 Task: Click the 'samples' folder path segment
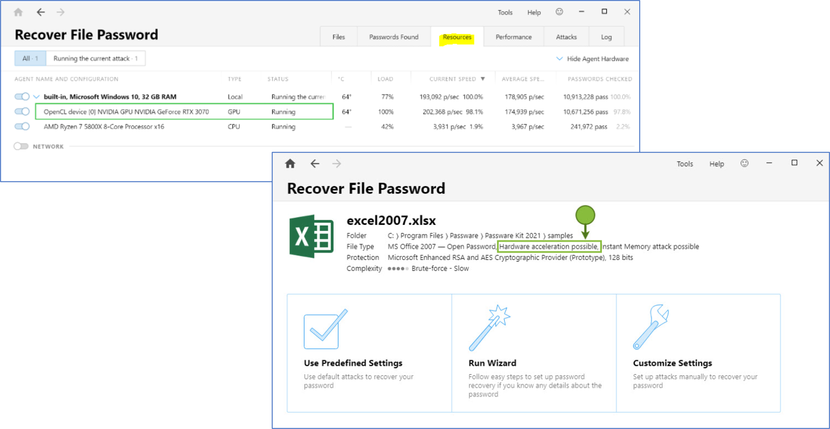560,235
